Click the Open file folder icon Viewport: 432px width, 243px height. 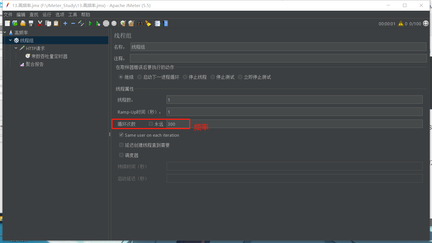[x=23, y=23]
